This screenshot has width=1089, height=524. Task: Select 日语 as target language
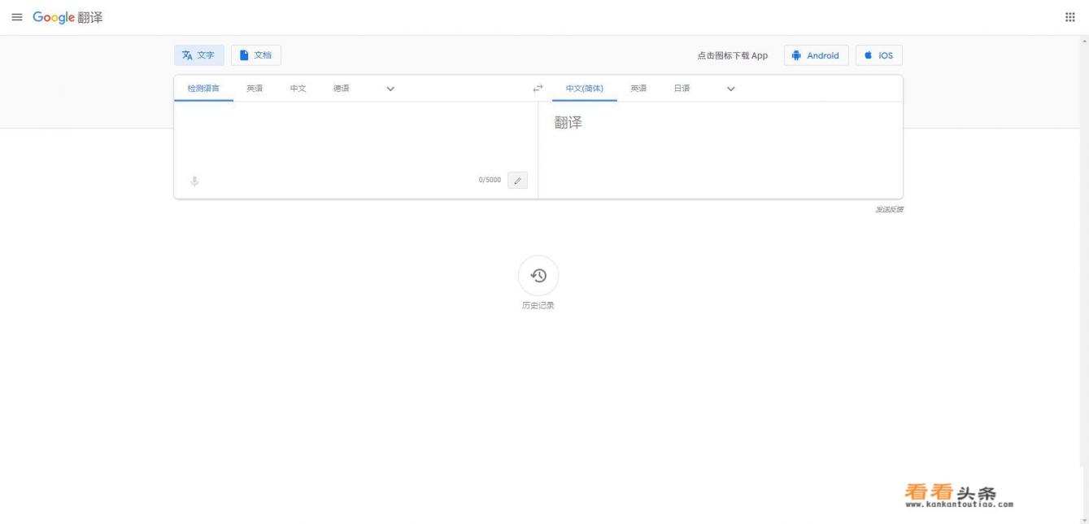[x=682, y=89]
